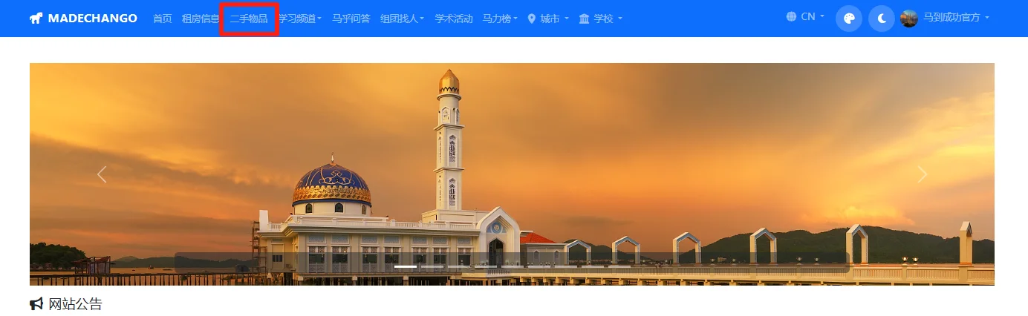Image resolution: width=1028 pixels, height=316 pixels.
Task: Expand the 学习频道 dropdown
Action: click(300, 19)
